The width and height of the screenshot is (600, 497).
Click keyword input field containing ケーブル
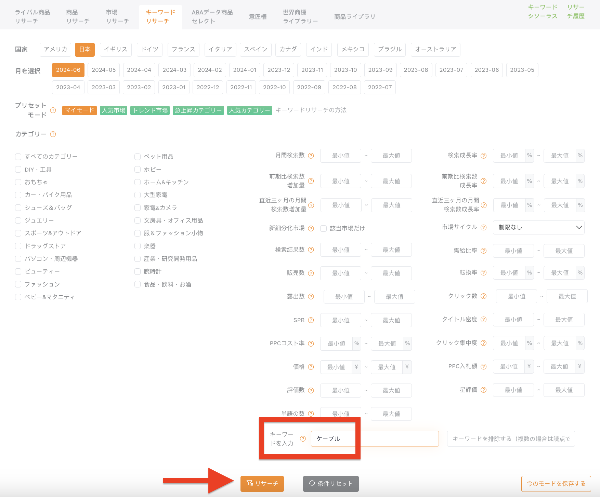click(375, 439)
